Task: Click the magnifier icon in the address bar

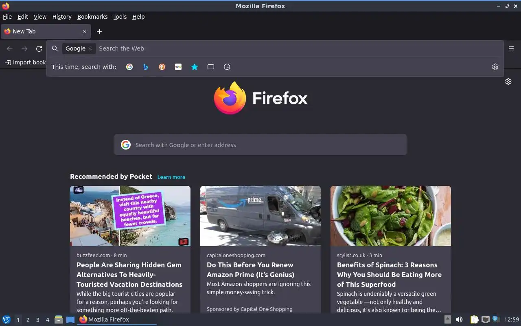Action: (55, 48)
